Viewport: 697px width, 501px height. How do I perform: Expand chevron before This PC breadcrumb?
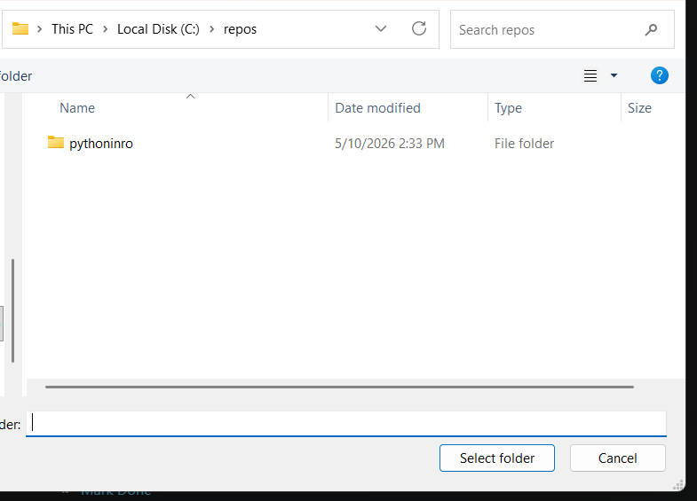(40, 29)
